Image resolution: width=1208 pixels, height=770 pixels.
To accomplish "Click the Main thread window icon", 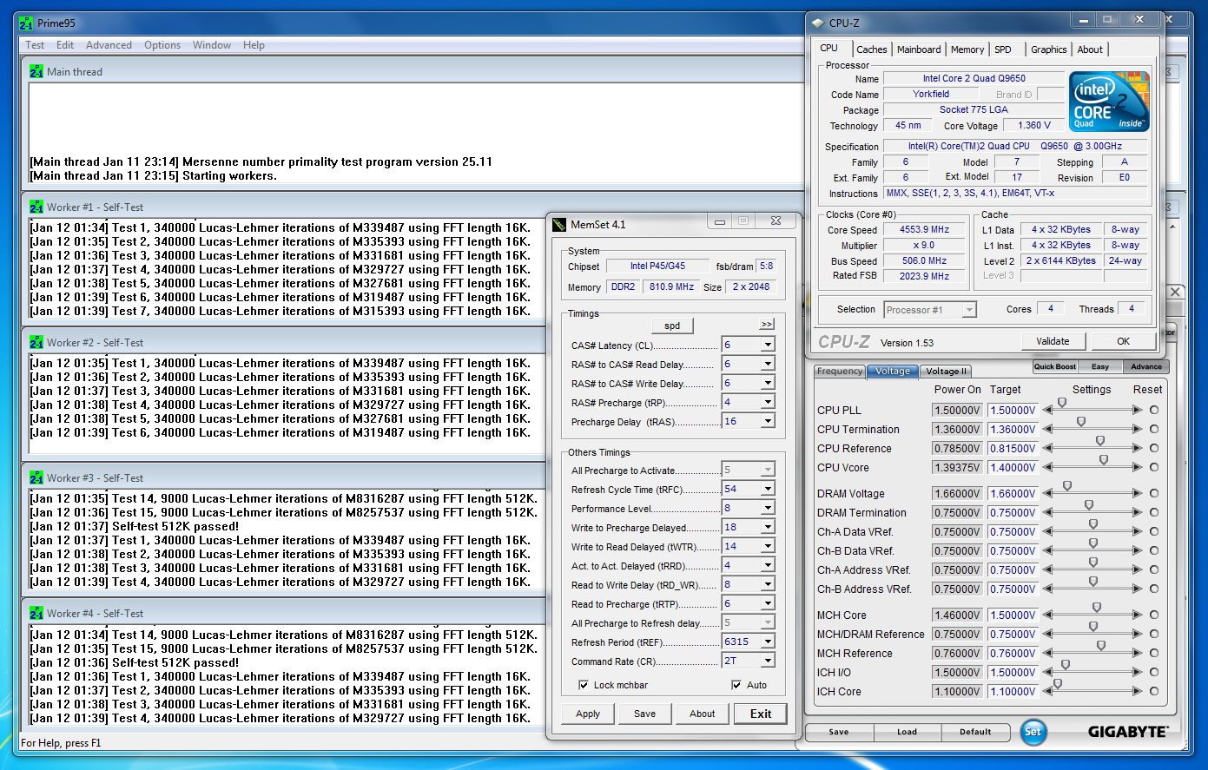I will tap(36, 71).
